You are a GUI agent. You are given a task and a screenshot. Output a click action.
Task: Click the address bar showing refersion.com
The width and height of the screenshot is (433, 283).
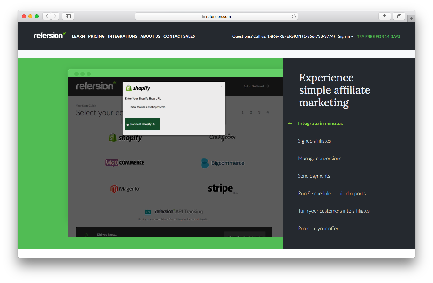[x=216, y=16]
